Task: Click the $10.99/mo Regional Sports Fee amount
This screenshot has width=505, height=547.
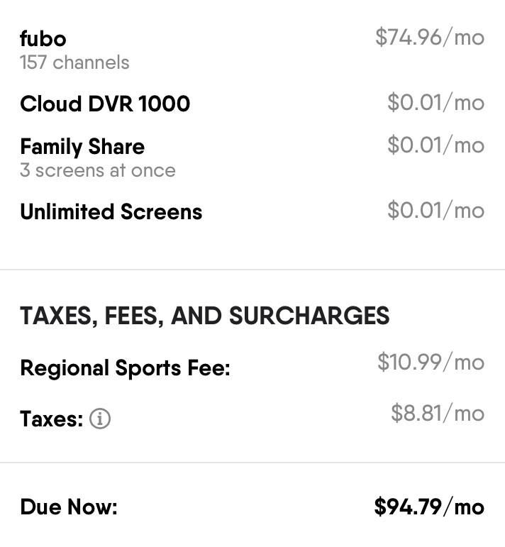Action: tap(431, 363)
